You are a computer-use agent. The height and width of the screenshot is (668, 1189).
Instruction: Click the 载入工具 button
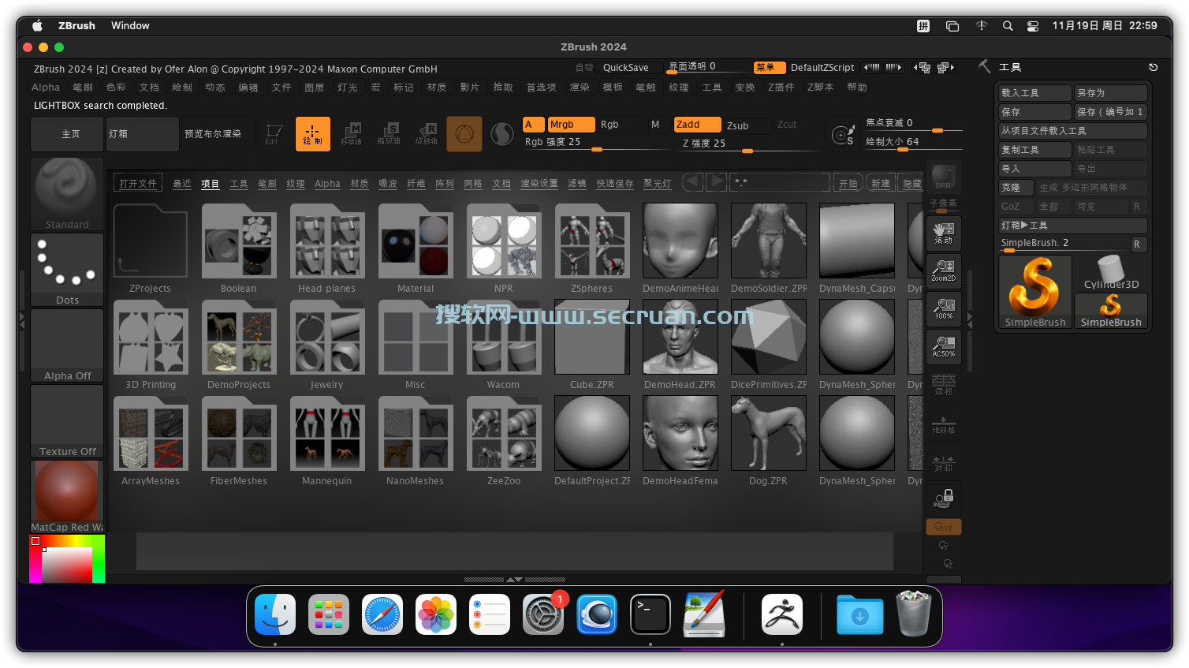point(1035,93)
